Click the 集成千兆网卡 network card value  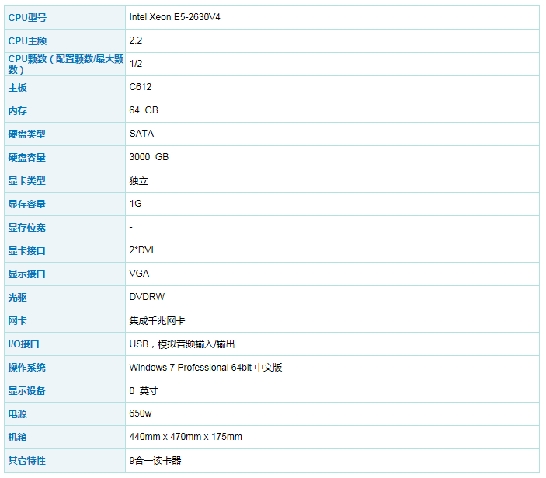[x=157, y=320]
